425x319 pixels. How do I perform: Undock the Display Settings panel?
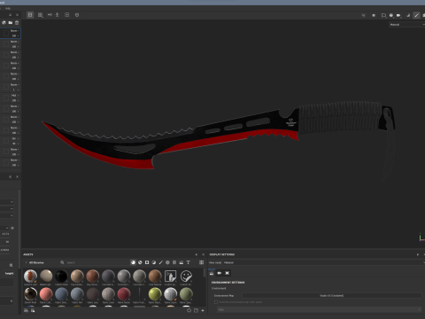pos(418,254)
